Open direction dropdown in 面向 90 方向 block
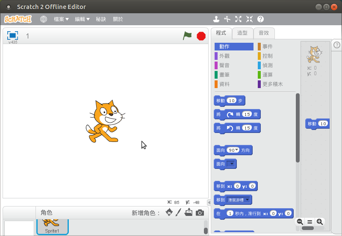 [x=237, y=150]
